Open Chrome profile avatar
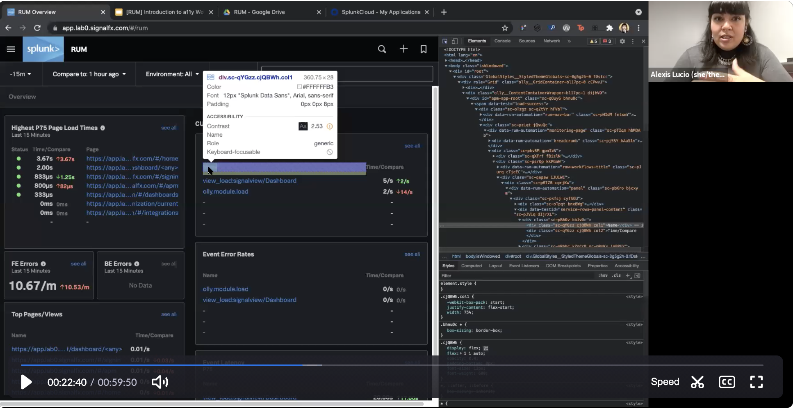Image resolution: width=793 pixels, height=408 pixels. click(x=624, y=28)
